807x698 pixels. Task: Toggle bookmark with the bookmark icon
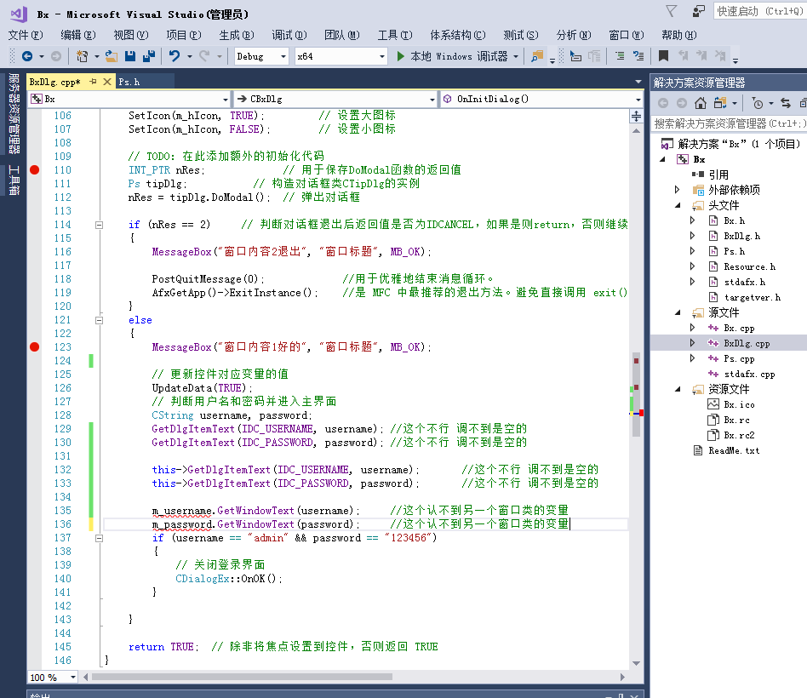(663, 55)
